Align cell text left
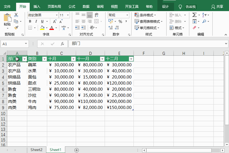229x153 pixels. (77, 21)
